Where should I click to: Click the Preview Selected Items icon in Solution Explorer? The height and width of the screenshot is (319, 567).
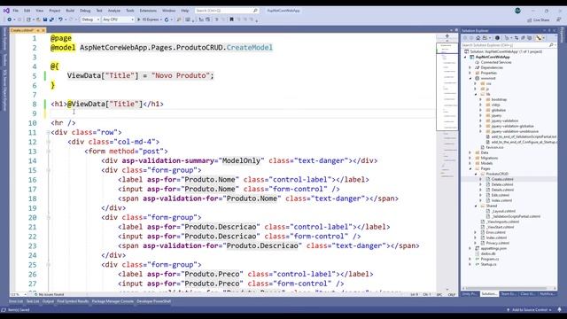(539, 37)
